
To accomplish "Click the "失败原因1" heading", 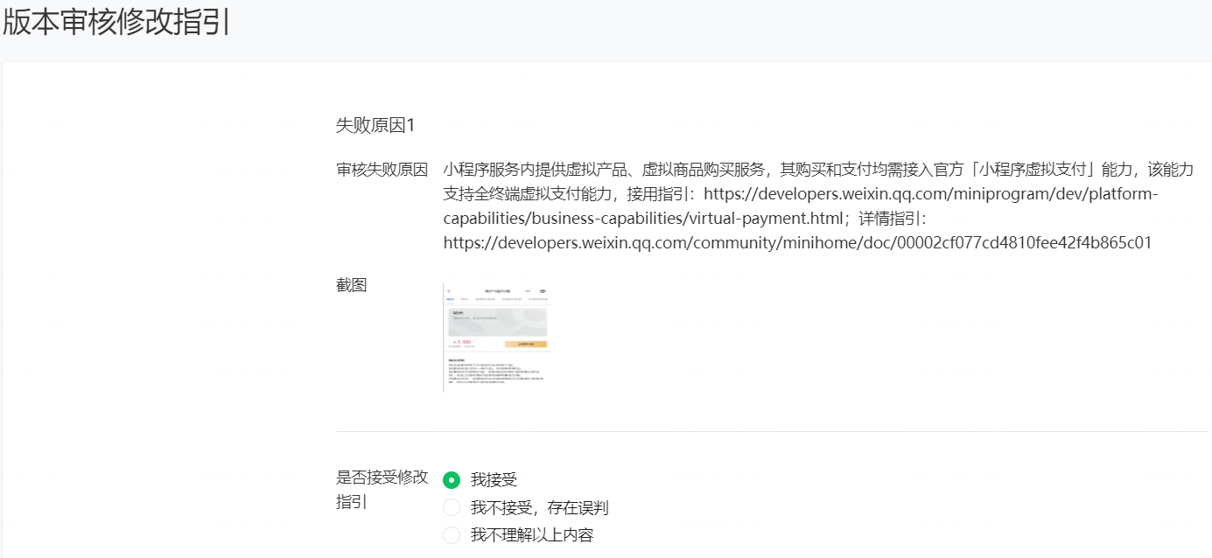I will (375, 126).
